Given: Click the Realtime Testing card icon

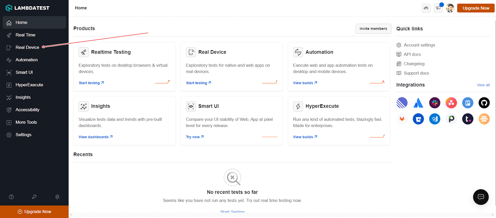Looking at the screenshot, I should pyautogui.click(x=84, y=52).
